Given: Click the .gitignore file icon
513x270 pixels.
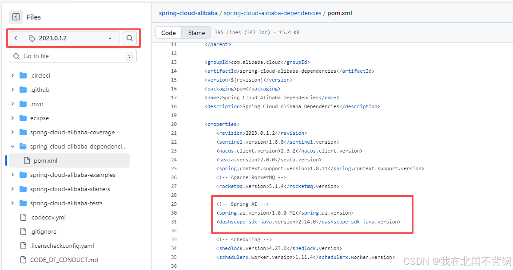Looking at the screenshot, I should (x=23, y=231).
